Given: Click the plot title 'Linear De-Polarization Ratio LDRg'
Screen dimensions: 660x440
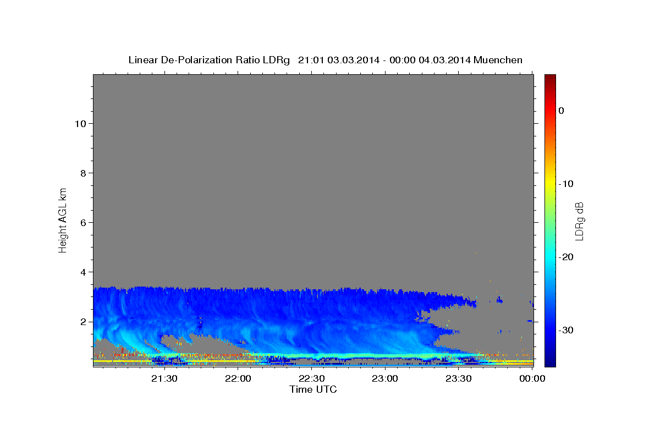Looking at the screenshot, I should (208, 60).
